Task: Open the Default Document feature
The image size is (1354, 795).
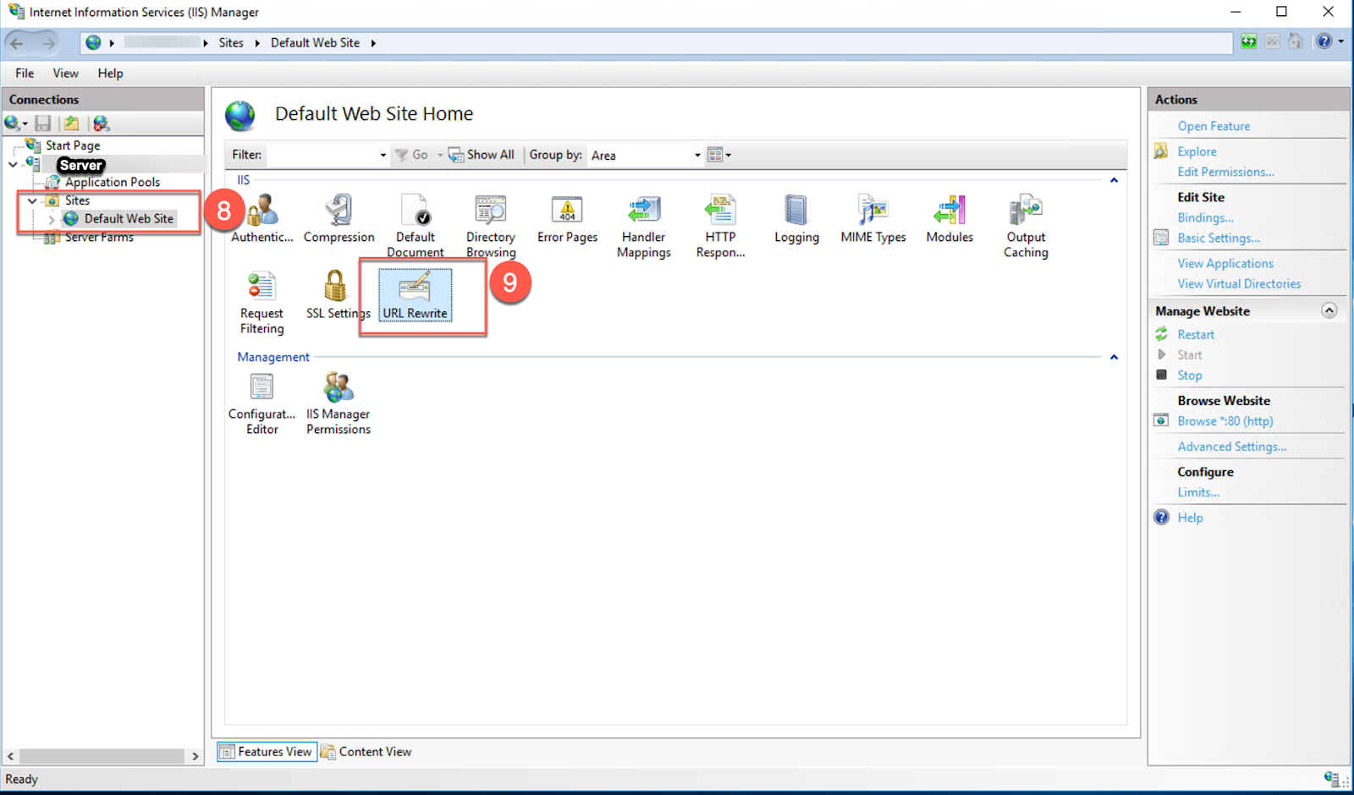Action: click(x=415, y=225)
